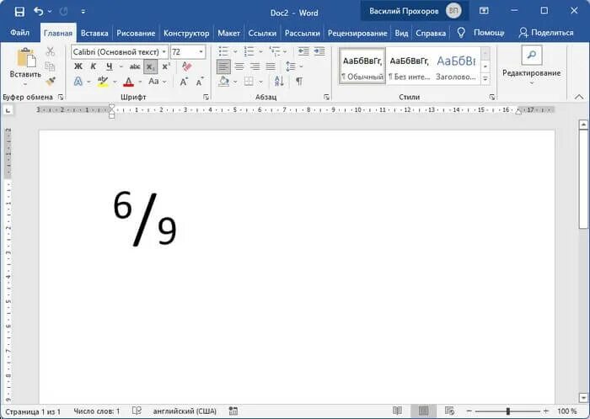
Task: Open the font size dropdown showing 72
Action: 201,52
